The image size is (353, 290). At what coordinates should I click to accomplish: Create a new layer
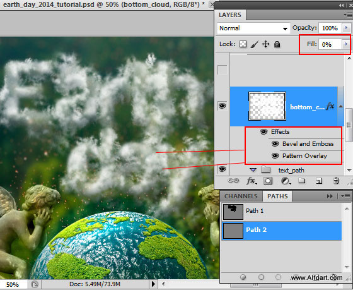pyautogui.click(x=319, y=181)
